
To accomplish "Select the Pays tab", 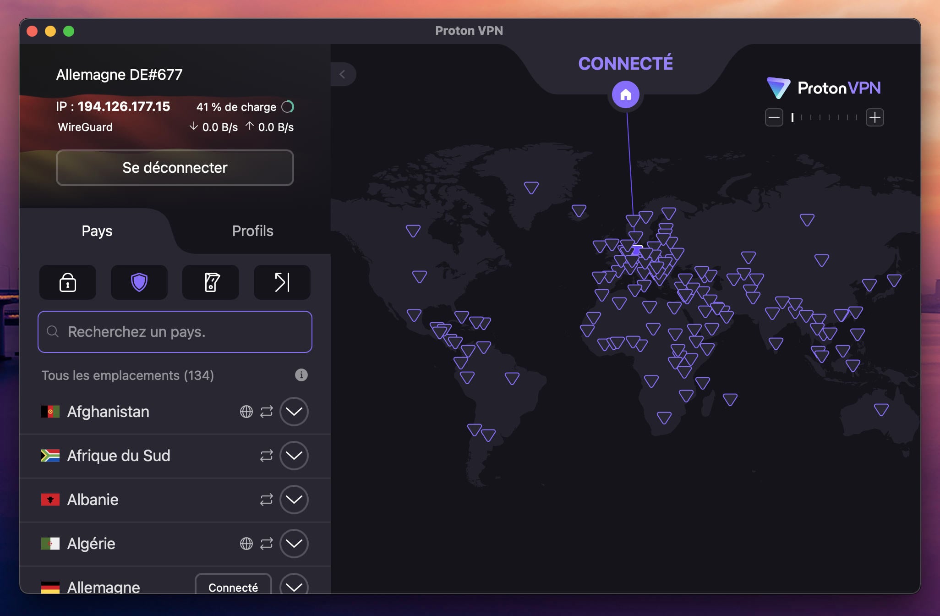I will 97,231.
